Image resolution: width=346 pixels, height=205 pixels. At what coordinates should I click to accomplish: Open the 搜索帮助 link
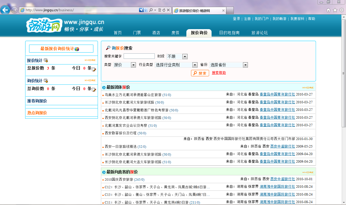pyautogui.click(x=219, y=73)
